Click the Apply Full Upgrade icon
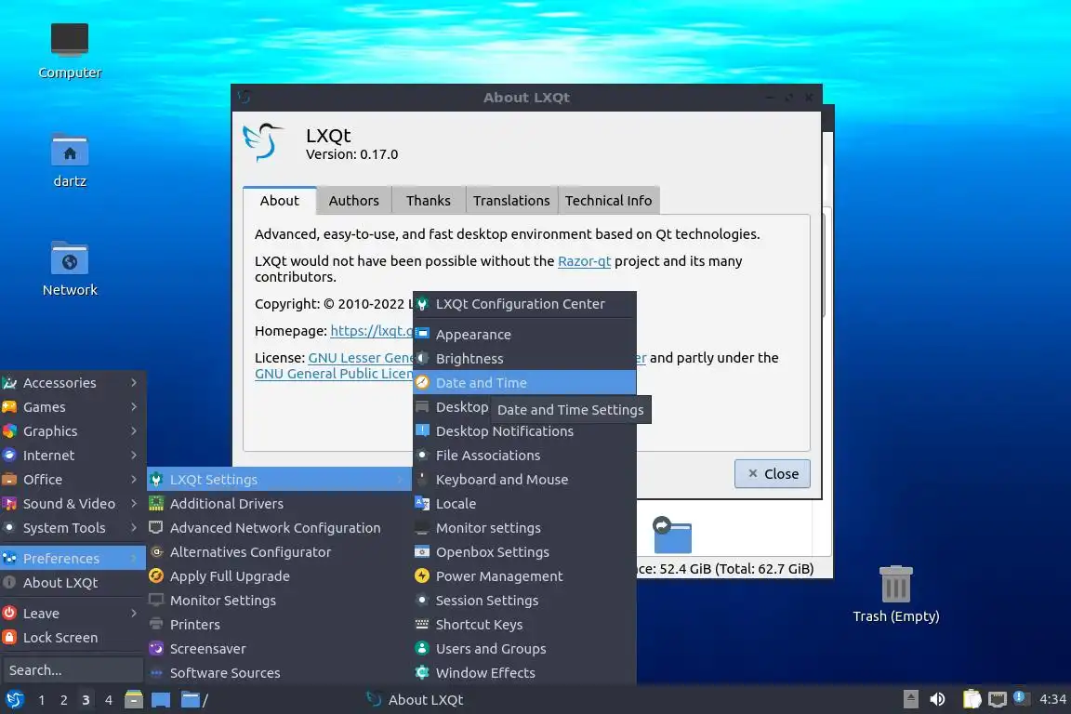This screenshot has height=714, width=1071. (156, 576)
